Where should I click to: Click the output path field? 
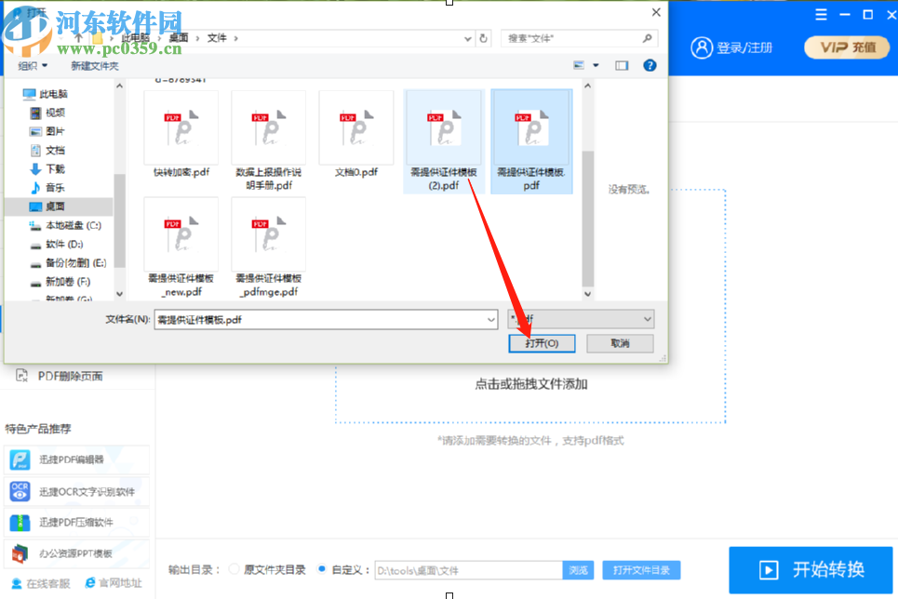tap(468, 570)
